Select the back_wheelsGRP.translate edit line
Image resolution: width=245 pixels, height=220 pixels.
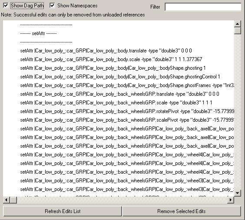coord(120,94)
